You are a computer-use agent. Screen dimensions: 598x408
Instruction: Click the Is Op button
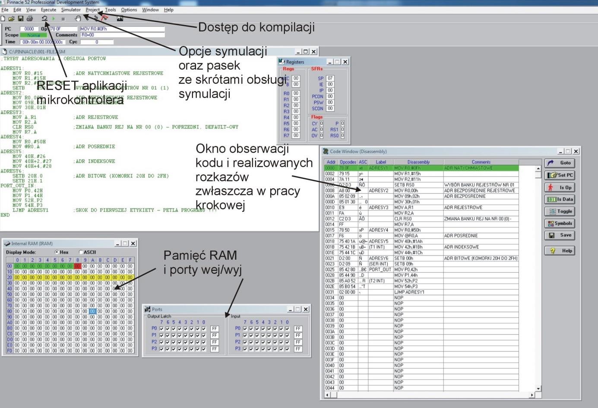click(560, 188)
